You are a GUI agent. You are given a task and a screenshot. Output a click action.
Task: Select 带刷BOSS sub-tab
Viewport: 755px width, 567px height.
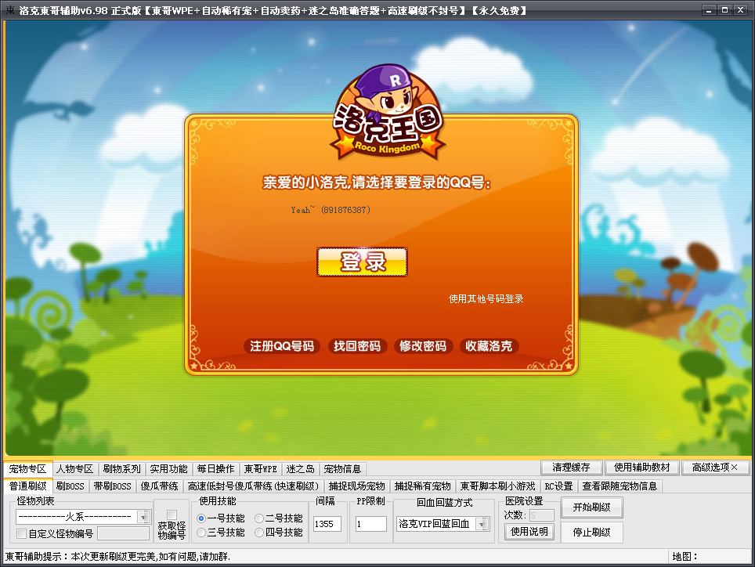tap(113, 486)
